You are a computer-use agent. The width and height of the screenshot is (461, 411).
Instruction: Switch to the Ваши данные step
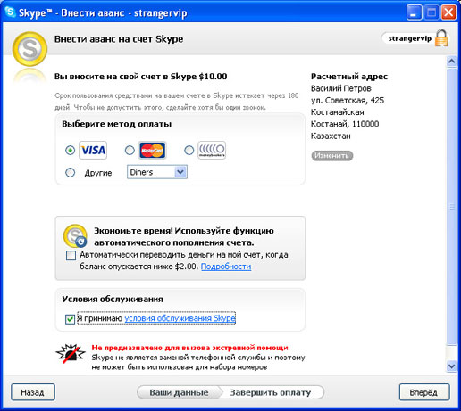click(x=179, y=392)
